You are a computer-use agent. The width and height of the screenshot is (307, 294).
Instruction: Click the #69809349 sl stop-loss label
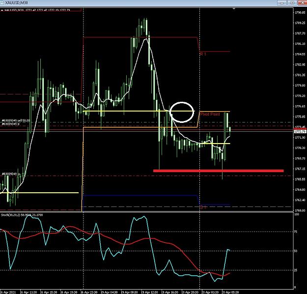coord(11,124)
